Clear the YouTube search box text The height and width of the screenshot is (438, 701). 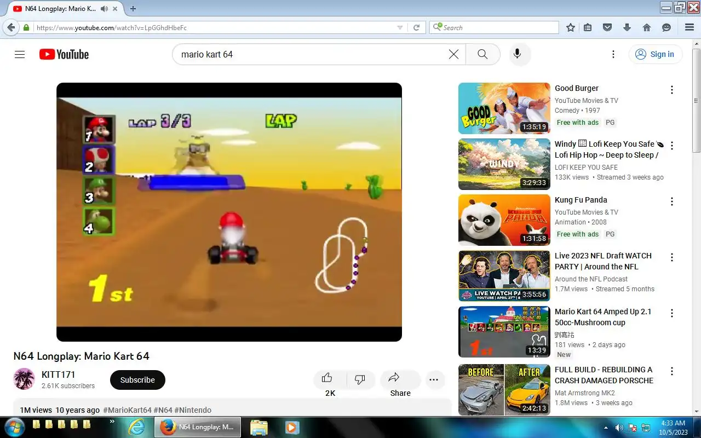coord(453,54)
